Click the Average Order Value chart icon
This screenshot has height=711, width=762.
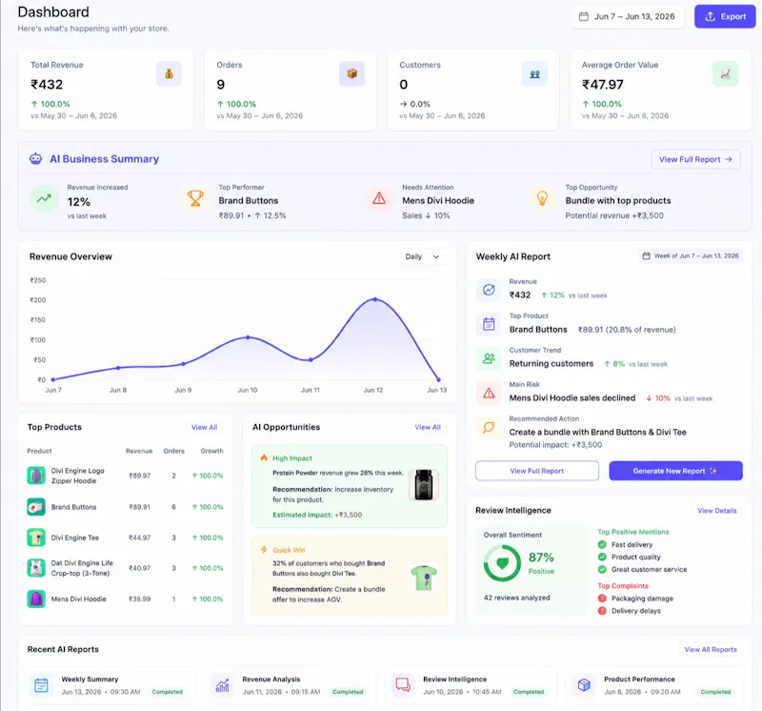725,74
